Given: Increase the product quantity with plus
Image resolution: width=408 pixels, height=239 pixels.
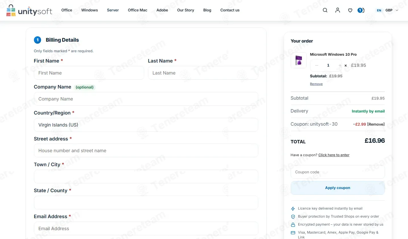Looking at the screenshot, I should pyautogui.click(x=340, y=65).
